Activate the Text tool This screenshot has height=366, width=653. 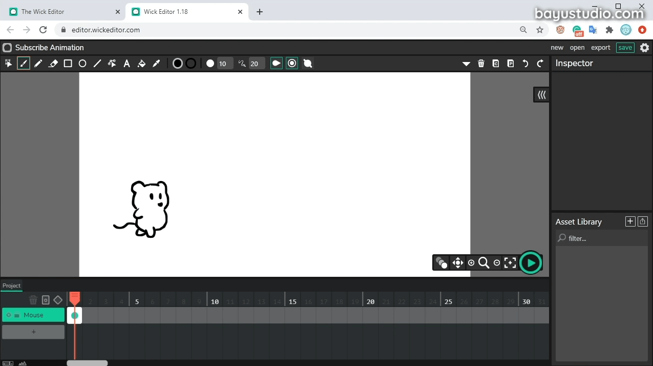pyautogui.click(x=127, y=63)
